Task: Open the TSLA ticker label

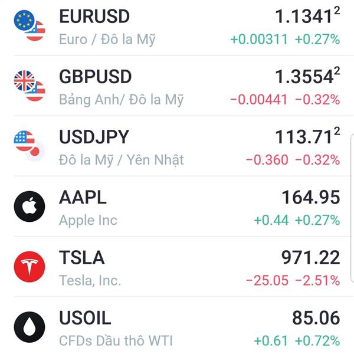Action: [x=82, y=258]
